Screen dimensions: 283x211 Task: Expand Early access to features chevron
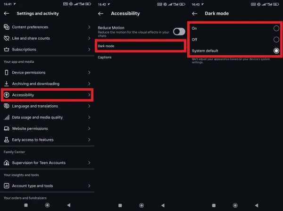coord(89,140)
